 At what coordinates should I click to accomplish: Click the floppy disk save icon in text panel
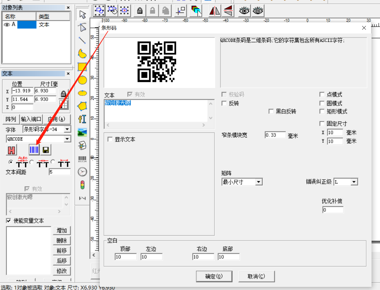pos(46,150)
